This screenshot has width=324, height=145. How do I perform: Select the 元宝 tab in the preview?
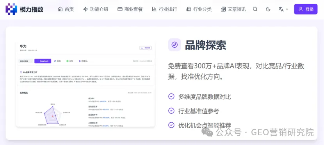pyautogui.click(x=69, y=61)
